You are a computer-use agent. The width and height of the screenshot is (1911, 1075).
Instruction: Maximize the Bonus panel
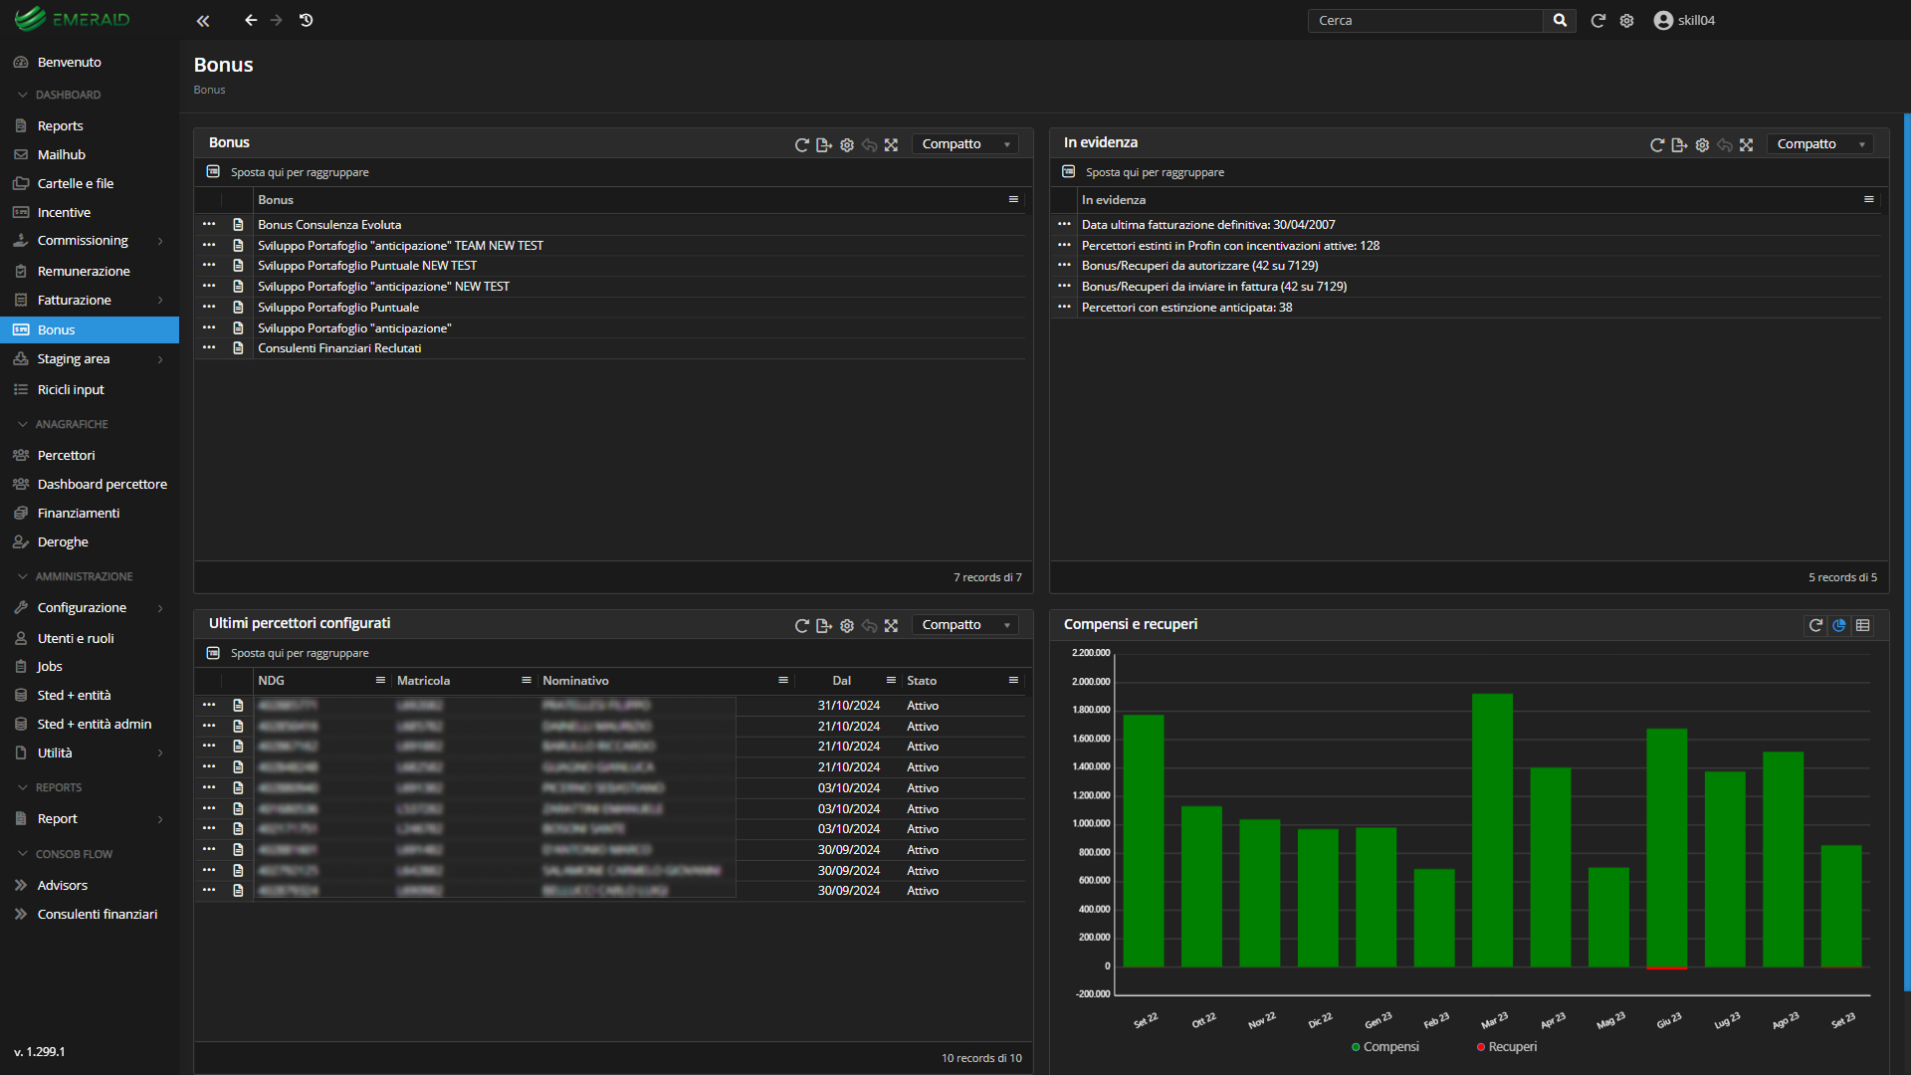pyautogui.click(x=891, y=145)
